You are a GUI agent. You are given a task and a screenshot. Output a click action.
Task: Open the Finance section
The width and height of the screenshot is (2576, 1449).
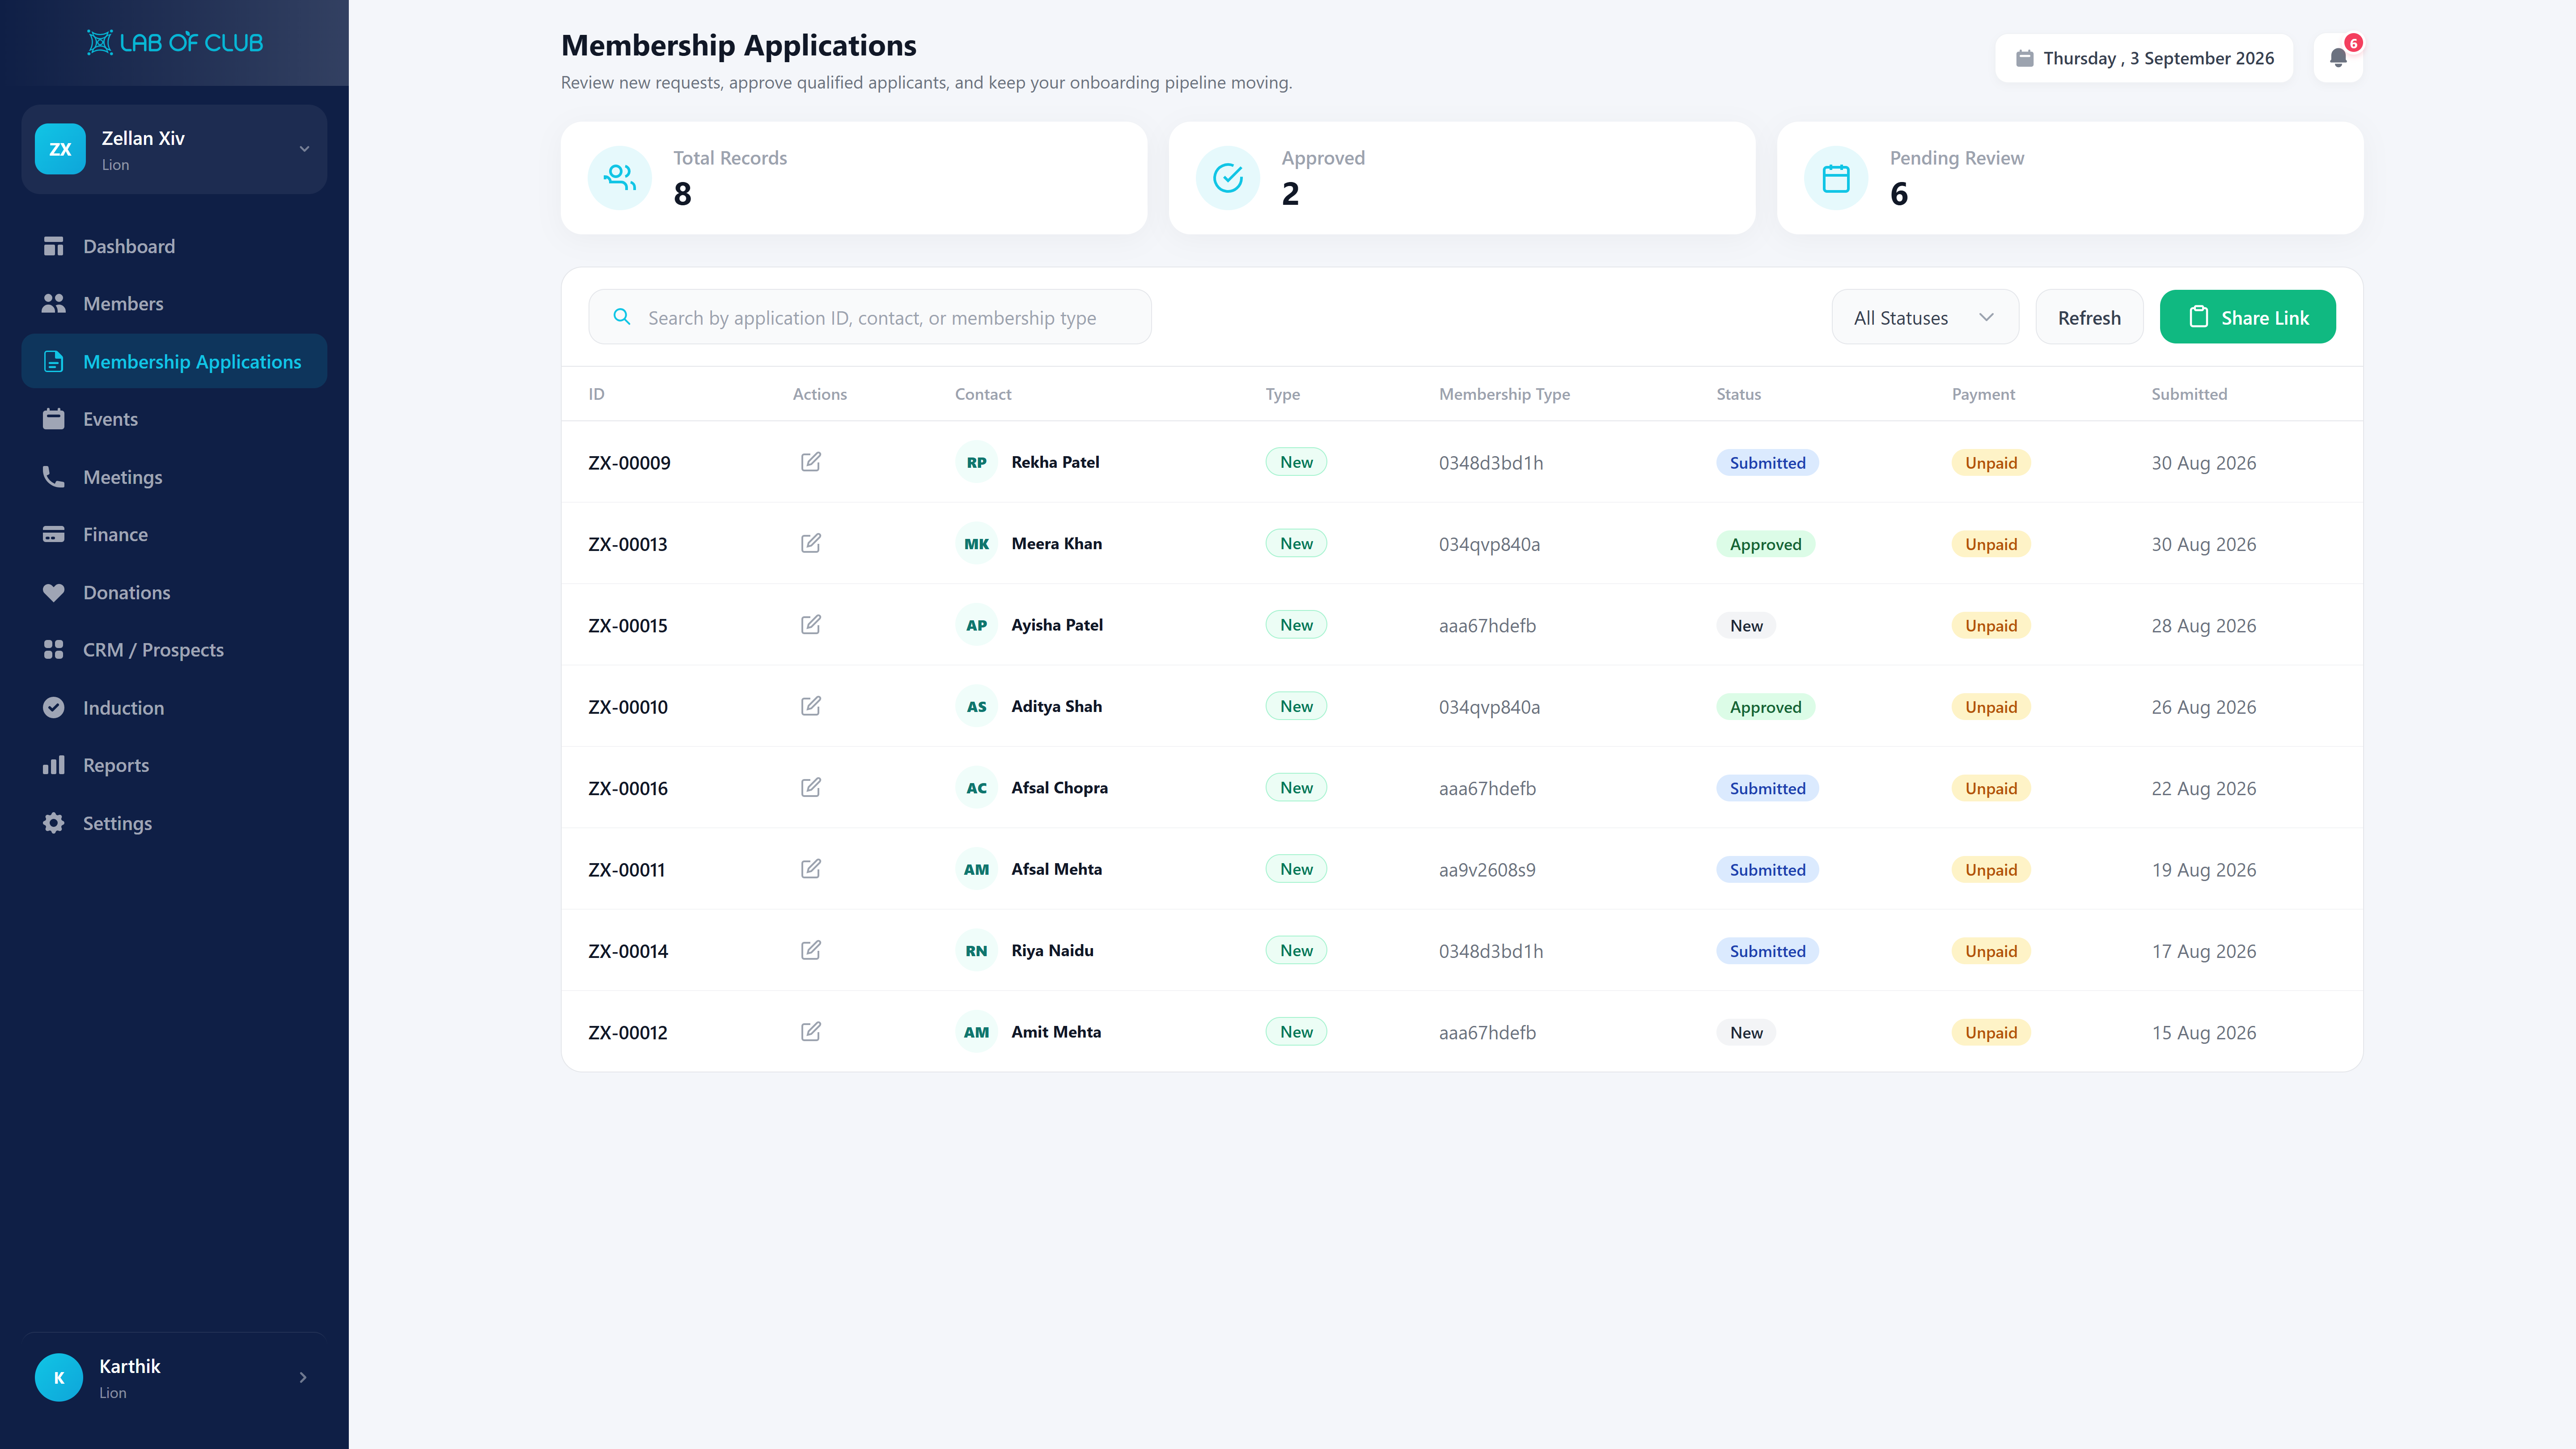tap(174, 534)
